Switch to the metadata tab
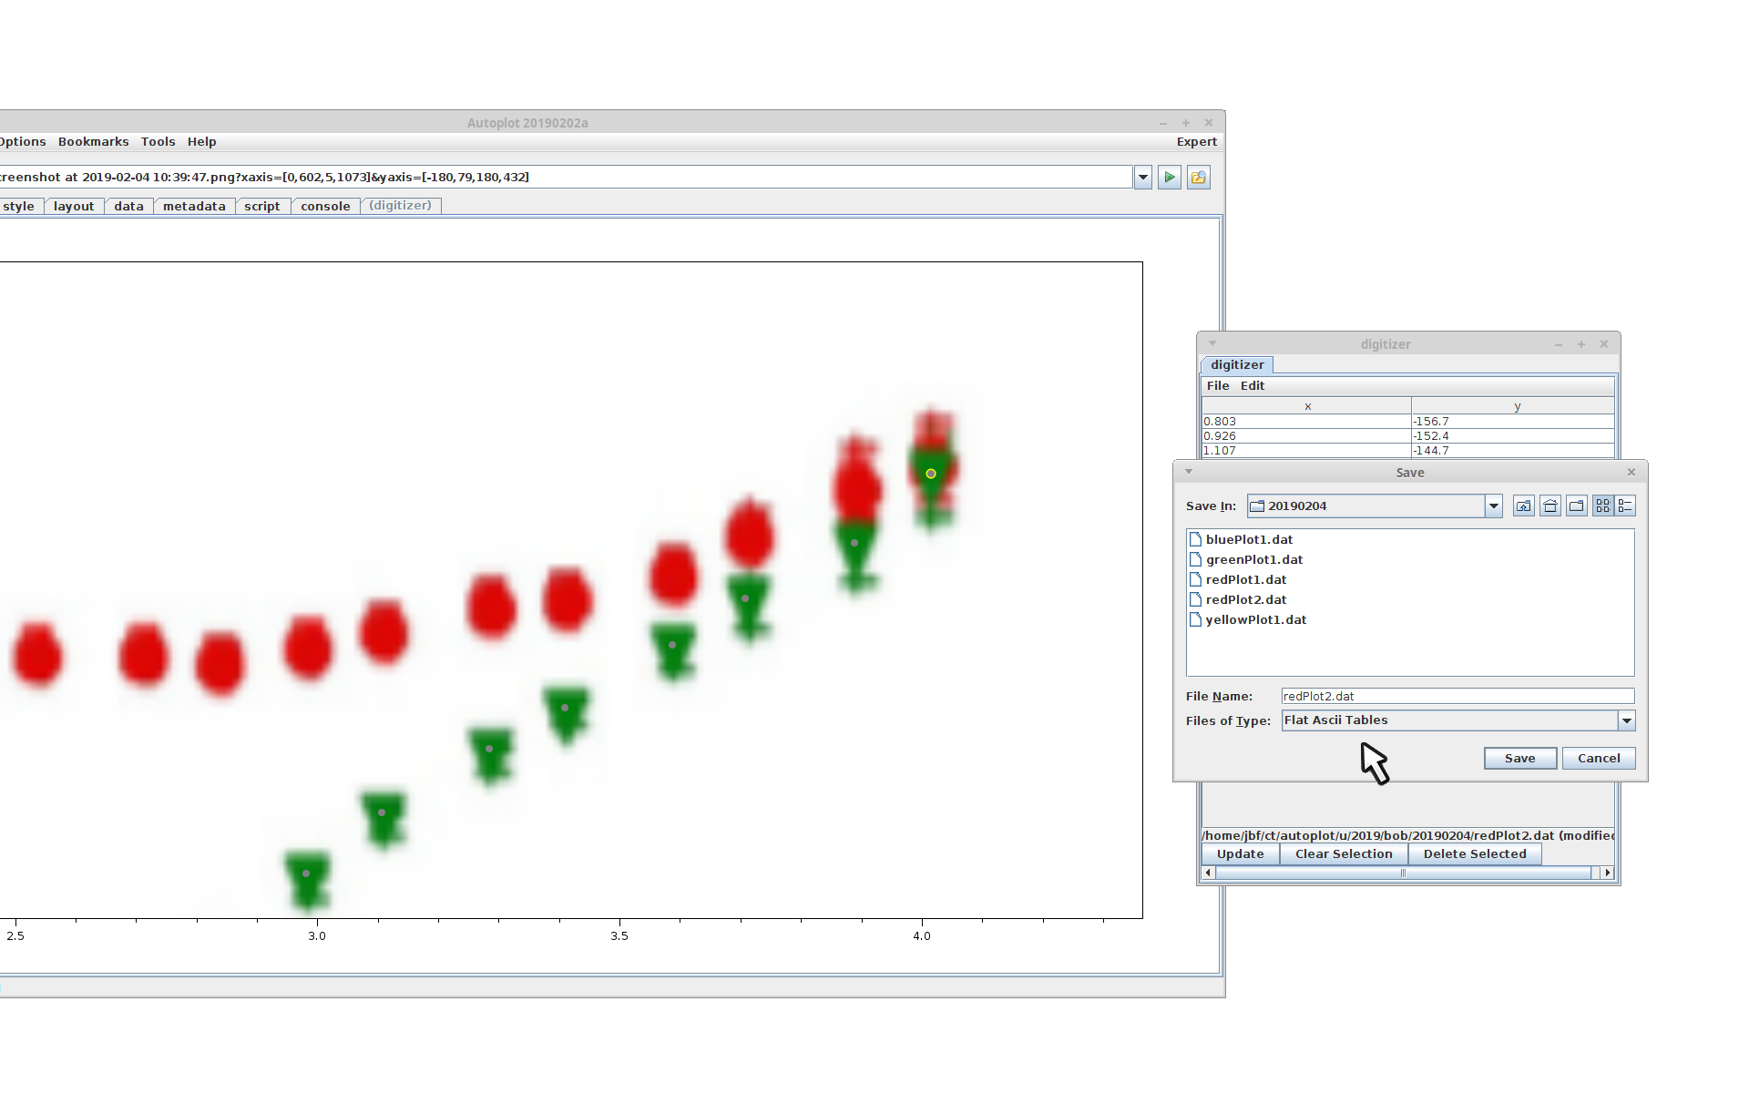Screen dimensions: 1749x1093 pyautogui.click(x=194, y=207)
